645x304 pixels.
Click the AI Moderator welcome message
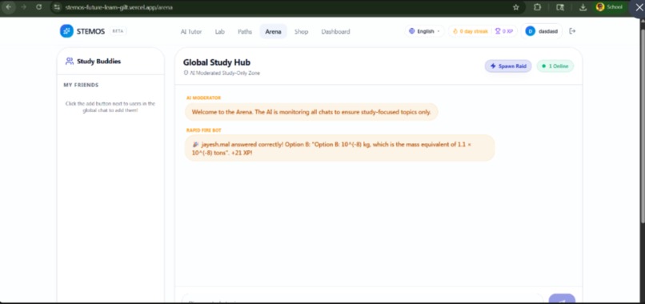pos(311,112)
